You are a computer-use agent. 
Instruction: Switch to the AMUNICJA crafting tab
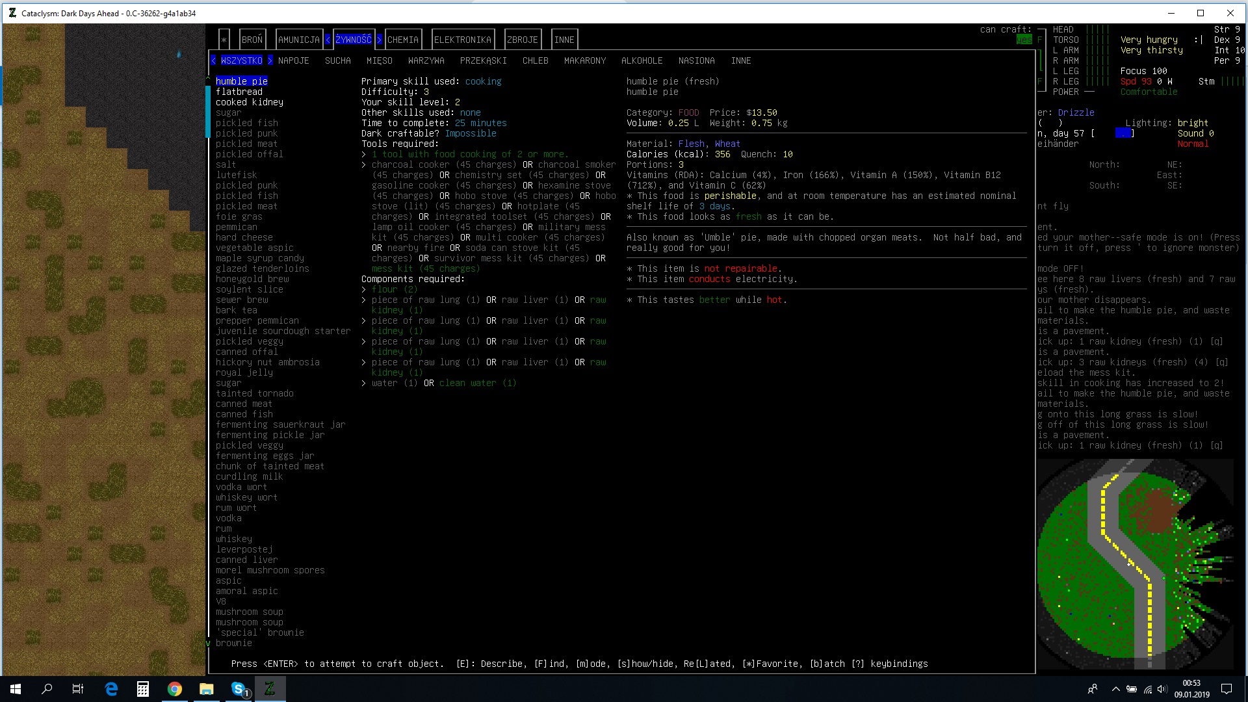coord(299,40)
